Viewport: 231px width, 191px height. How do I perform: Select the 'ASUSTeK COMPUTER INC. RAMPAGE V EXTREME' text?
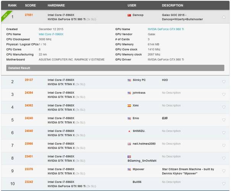pos(72,60)
